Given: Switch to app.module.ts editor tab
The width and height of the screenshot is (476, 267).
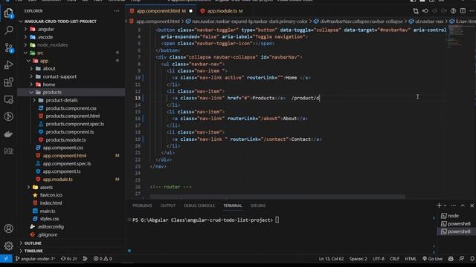Looking at the screenshot, I should pyautogui.click(x=222, y=11).
